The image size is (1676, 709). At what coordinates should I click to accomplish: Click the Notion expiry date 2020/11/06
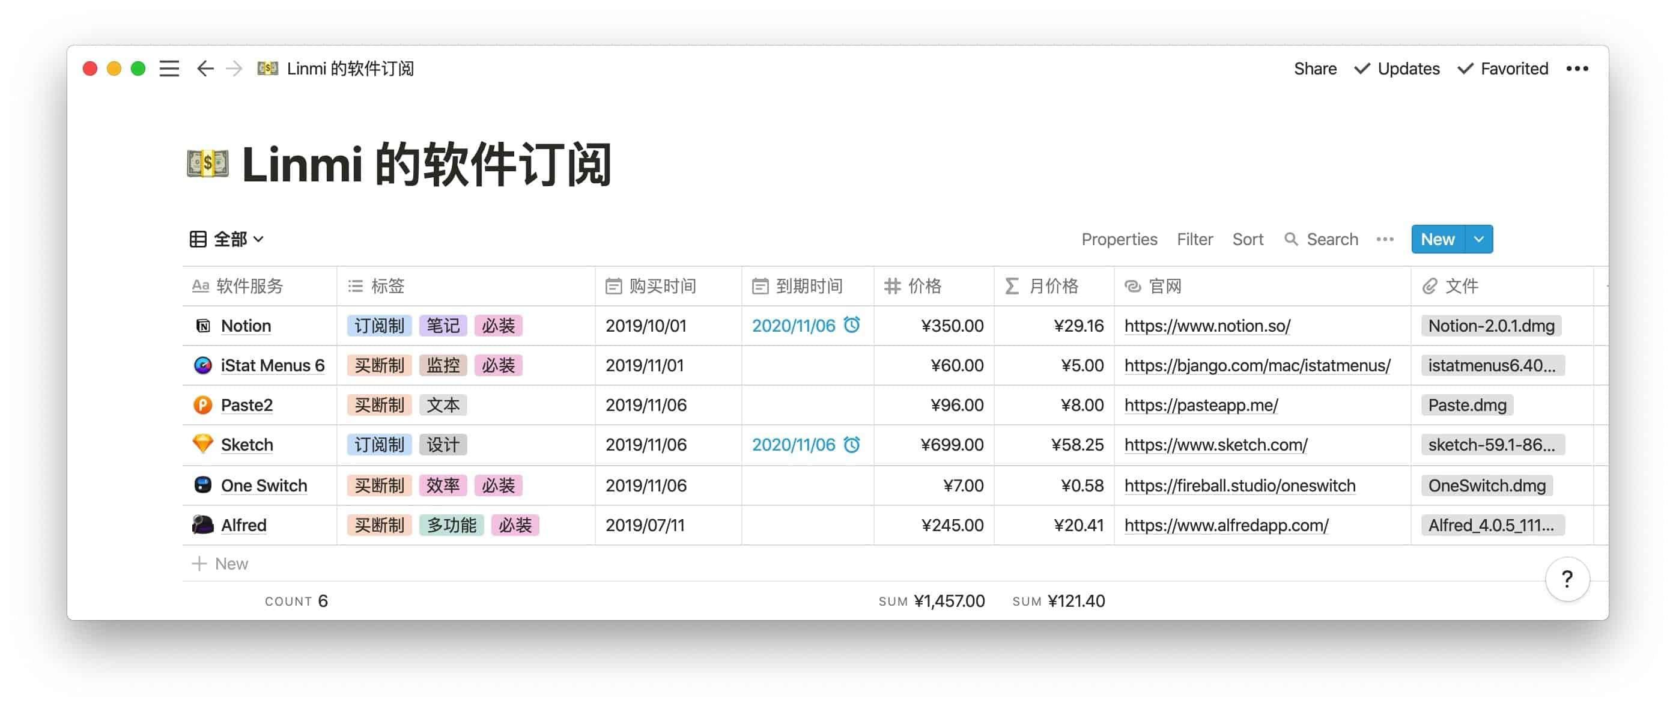coord(793,326)
